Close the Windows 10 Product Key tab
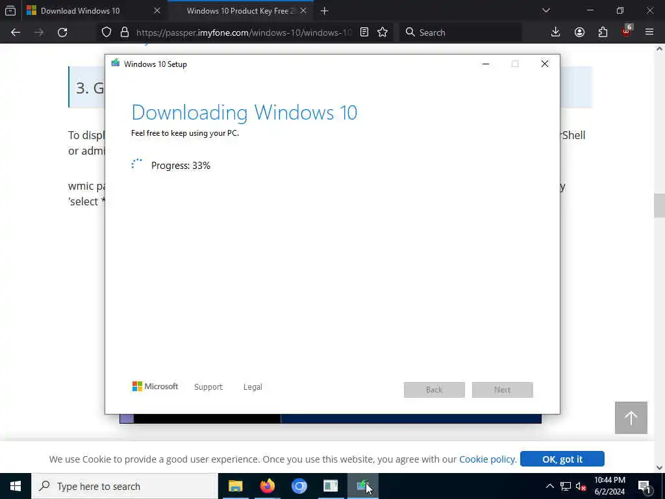This screenshot has height=499, width=665. (303, 10)
